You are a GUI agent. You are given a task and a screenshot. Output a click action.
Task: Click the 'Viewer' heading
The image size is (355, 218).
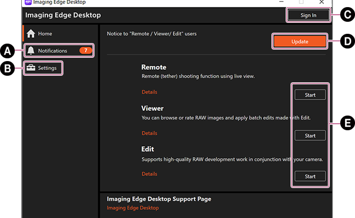click(x=152, y=108)
